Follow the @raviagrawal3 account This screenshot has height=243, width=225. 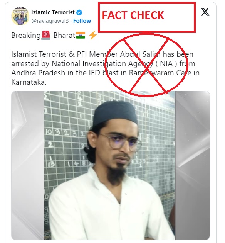pos(82,21)
